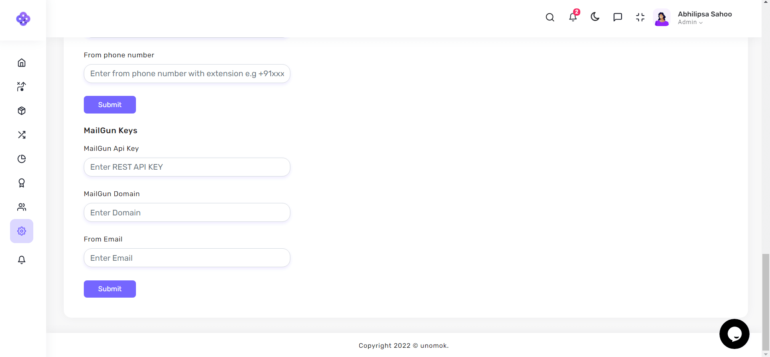Screen dimensions: 770x357
Task: Click the MailGun Domain label
Action: 112,194
